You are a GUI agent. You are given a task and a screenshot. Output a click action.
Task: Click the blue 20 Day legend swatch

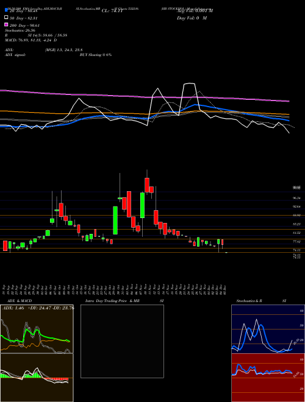[x=6, y=10]
